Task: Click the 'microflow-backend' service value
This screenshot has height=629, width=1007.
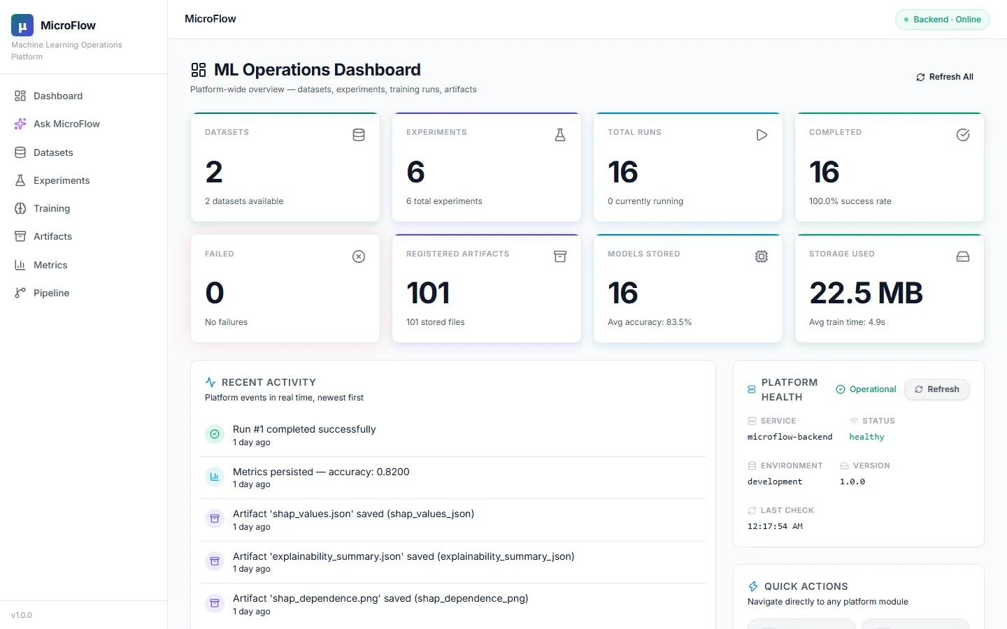Action: click(x=790, y=437)
